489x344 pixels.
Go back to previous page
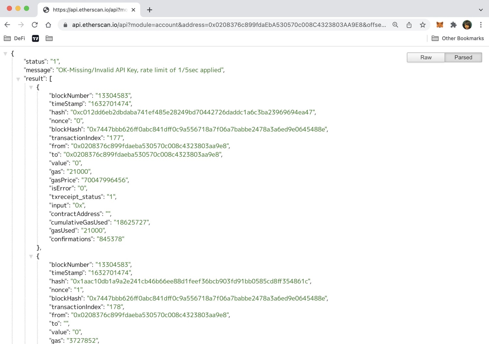(7, 25)
